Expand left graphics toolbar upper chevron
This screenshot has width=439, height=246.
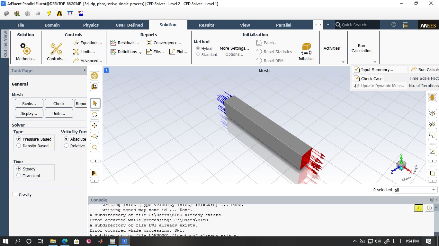click(94, 161)
